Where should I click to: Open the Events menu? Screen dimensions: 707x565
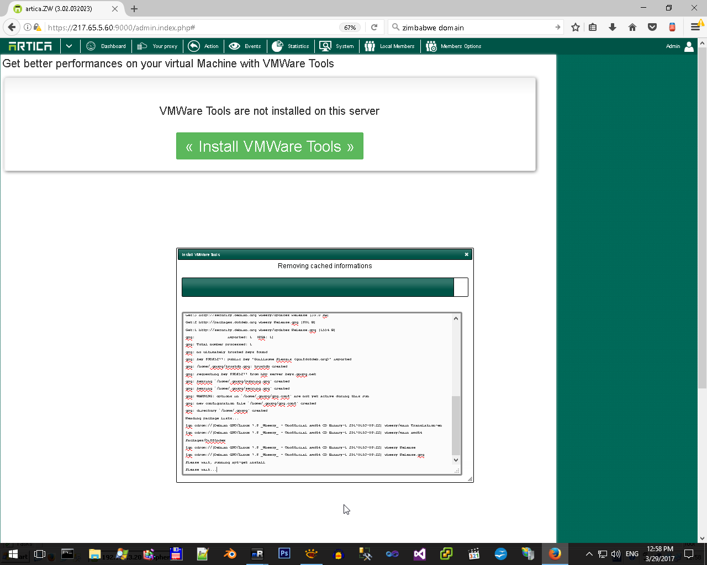[x=245, y=46]
